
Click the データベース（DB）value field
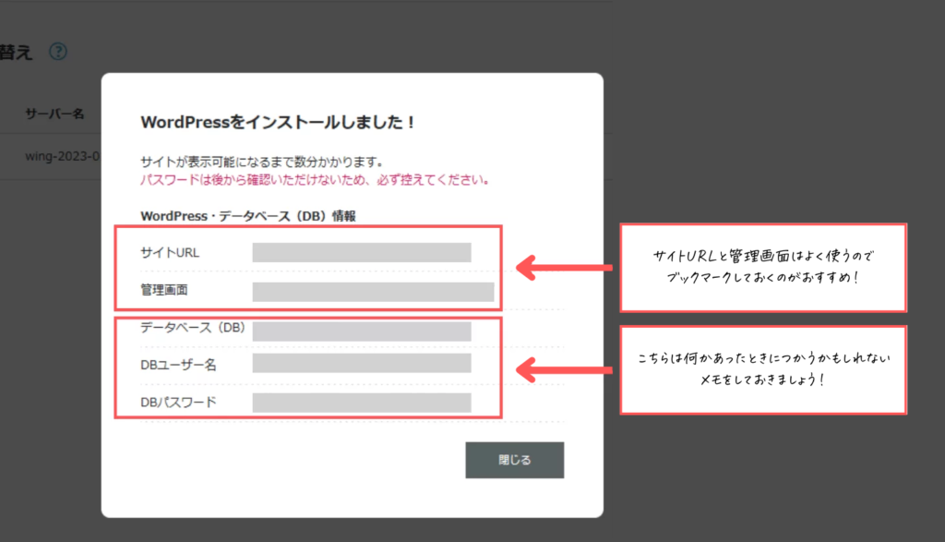362,331
